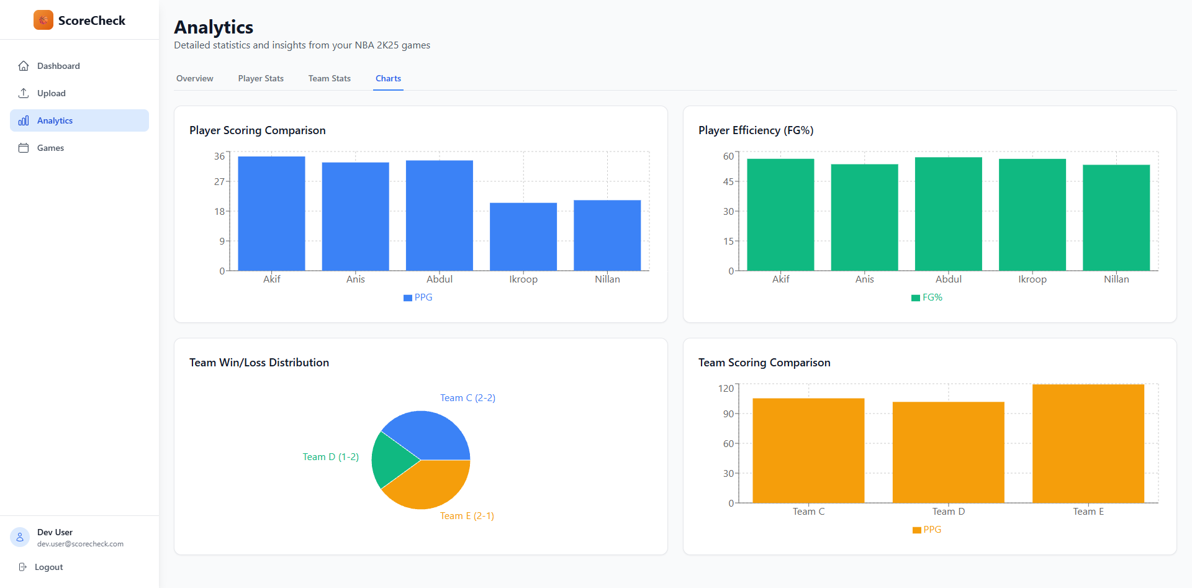Click the Upload arrow icon
This screenshot has height=588, width=1192.
tap(24, 93)
